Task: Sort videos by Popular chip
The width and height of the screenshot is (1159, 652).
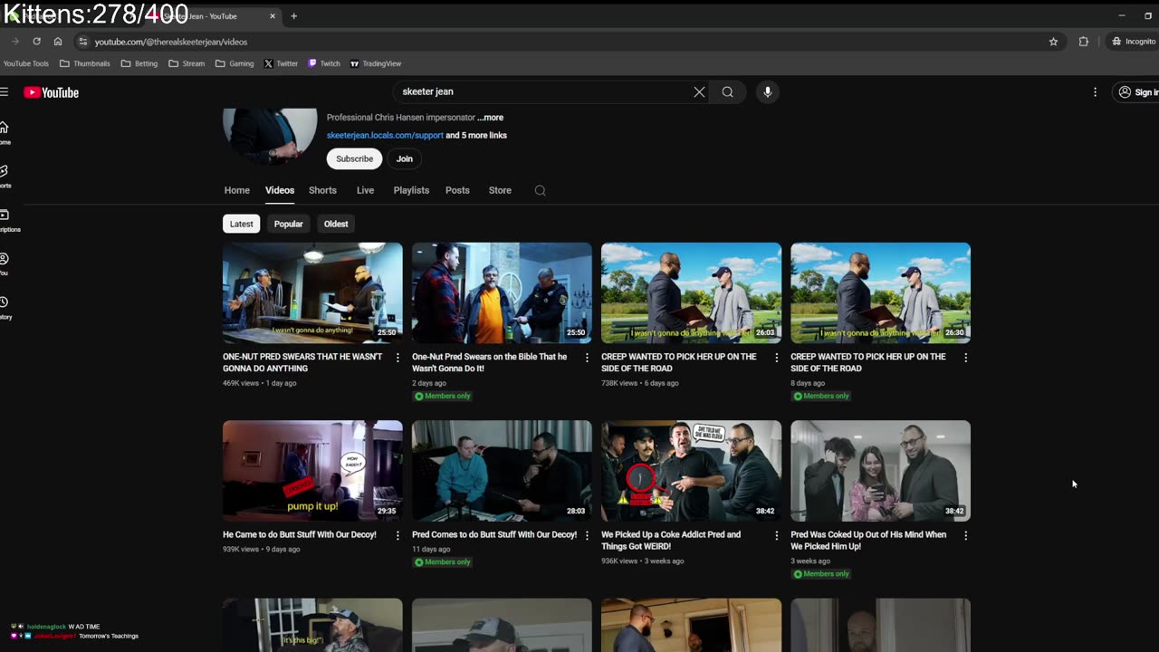Action: coord(289,224)
